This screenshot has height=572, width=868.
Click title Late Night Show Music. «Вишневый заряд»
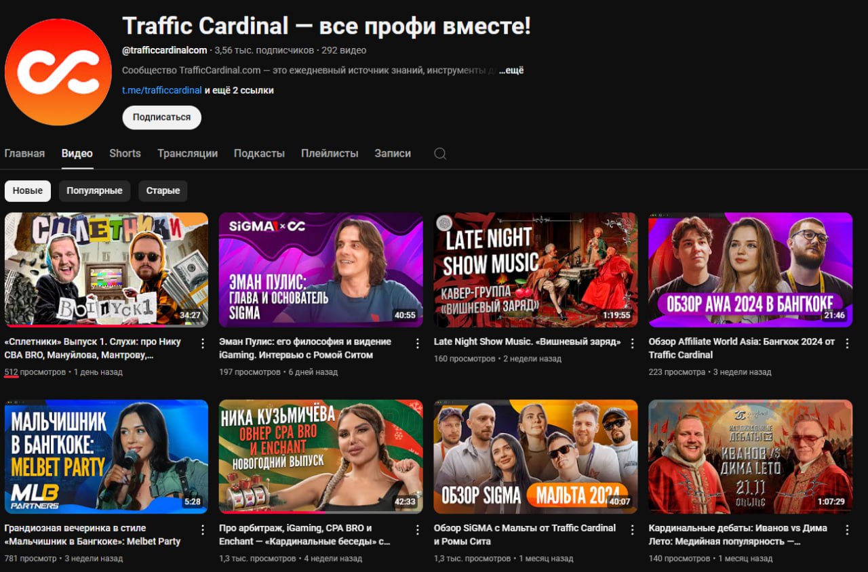click(x=527, y=342)
